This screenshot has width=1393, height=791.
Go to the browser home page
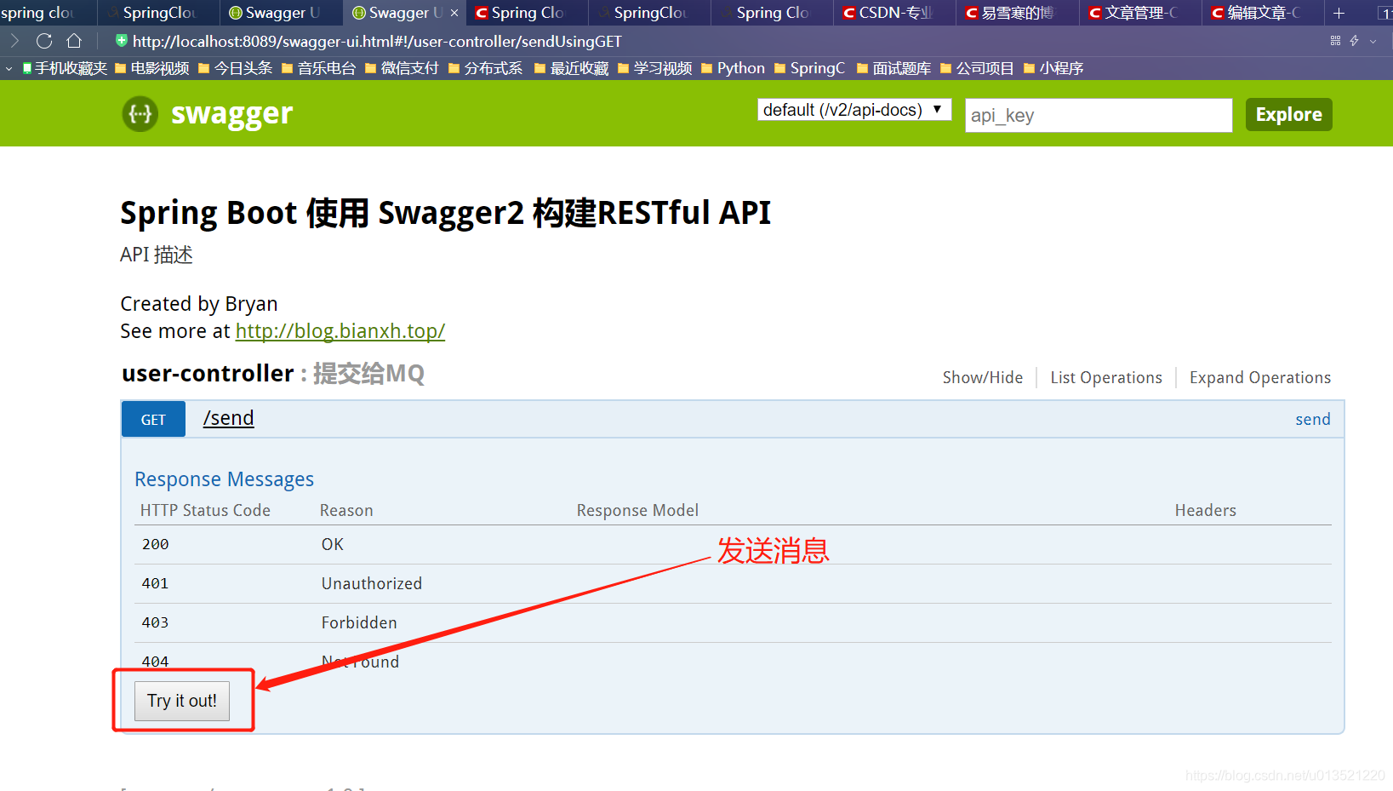tap(74, 41)
